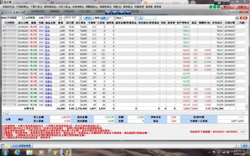Click the blue help question-mark icon
The width and height of the screenshot is (250, 156).
223,2
